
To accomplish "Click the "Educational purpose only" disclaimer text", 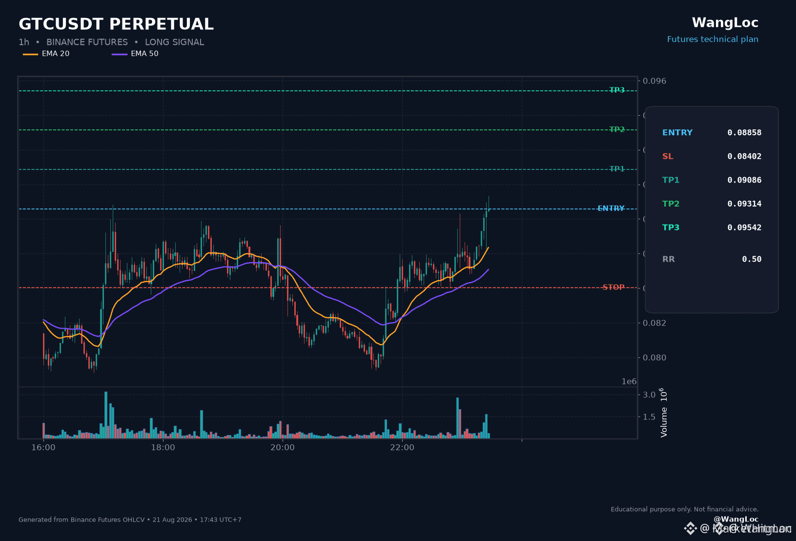I will (685, 509).
